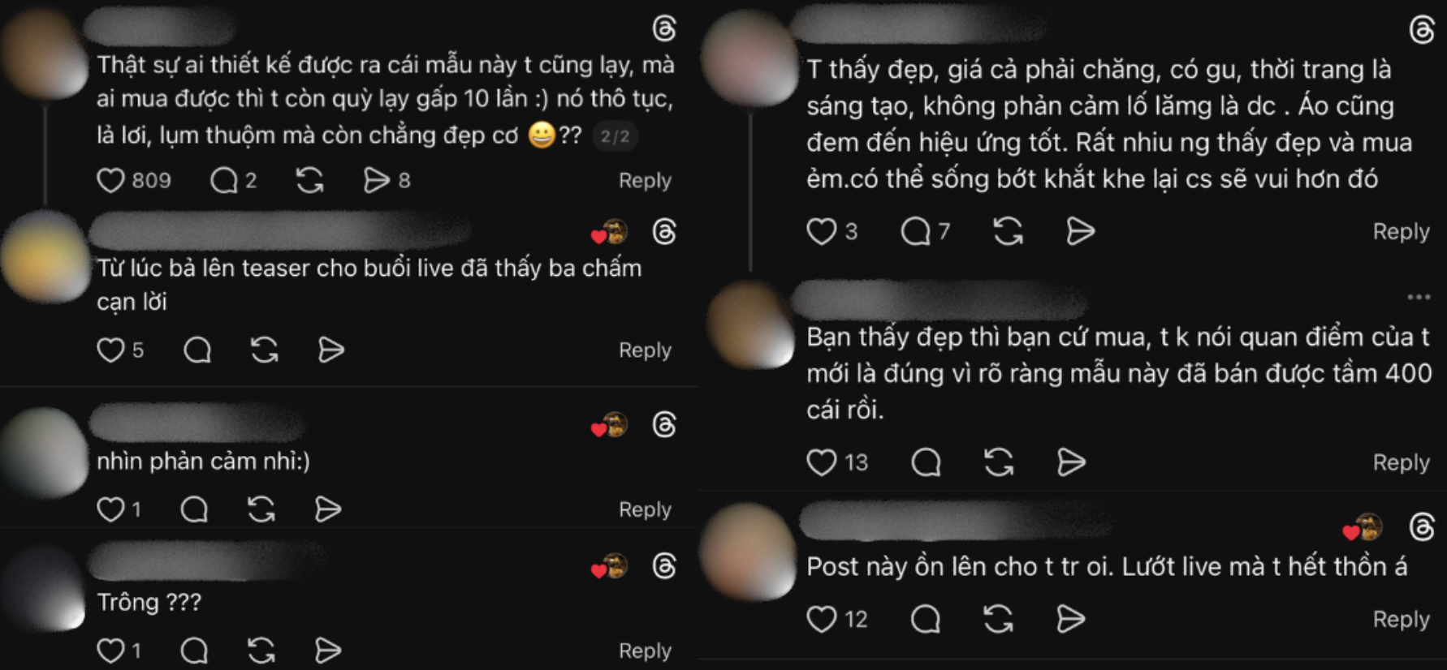Open replies on the 809-likes comment
The width and height of the screenshot is (1447, 670).
(223, 180)
